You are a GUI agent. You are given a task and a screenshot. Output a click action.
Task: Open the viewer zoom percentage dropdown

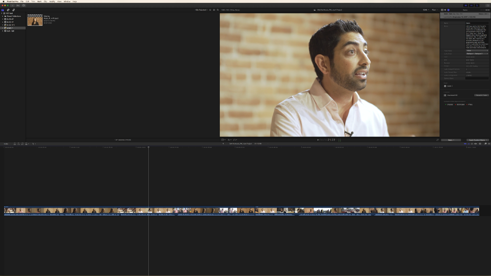[426, 10]
